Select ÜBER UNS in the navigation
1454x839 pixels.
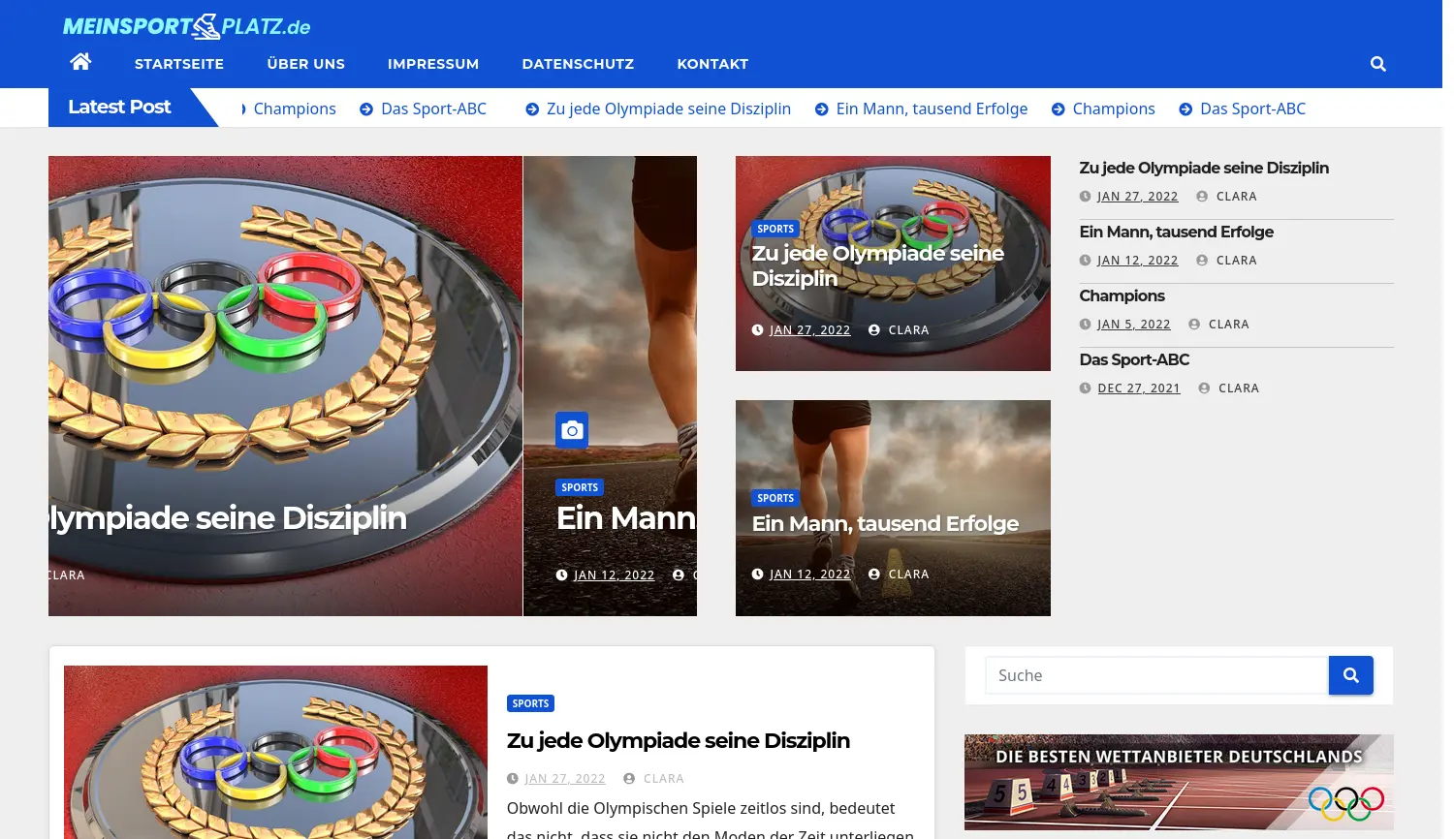coord(305,64)
